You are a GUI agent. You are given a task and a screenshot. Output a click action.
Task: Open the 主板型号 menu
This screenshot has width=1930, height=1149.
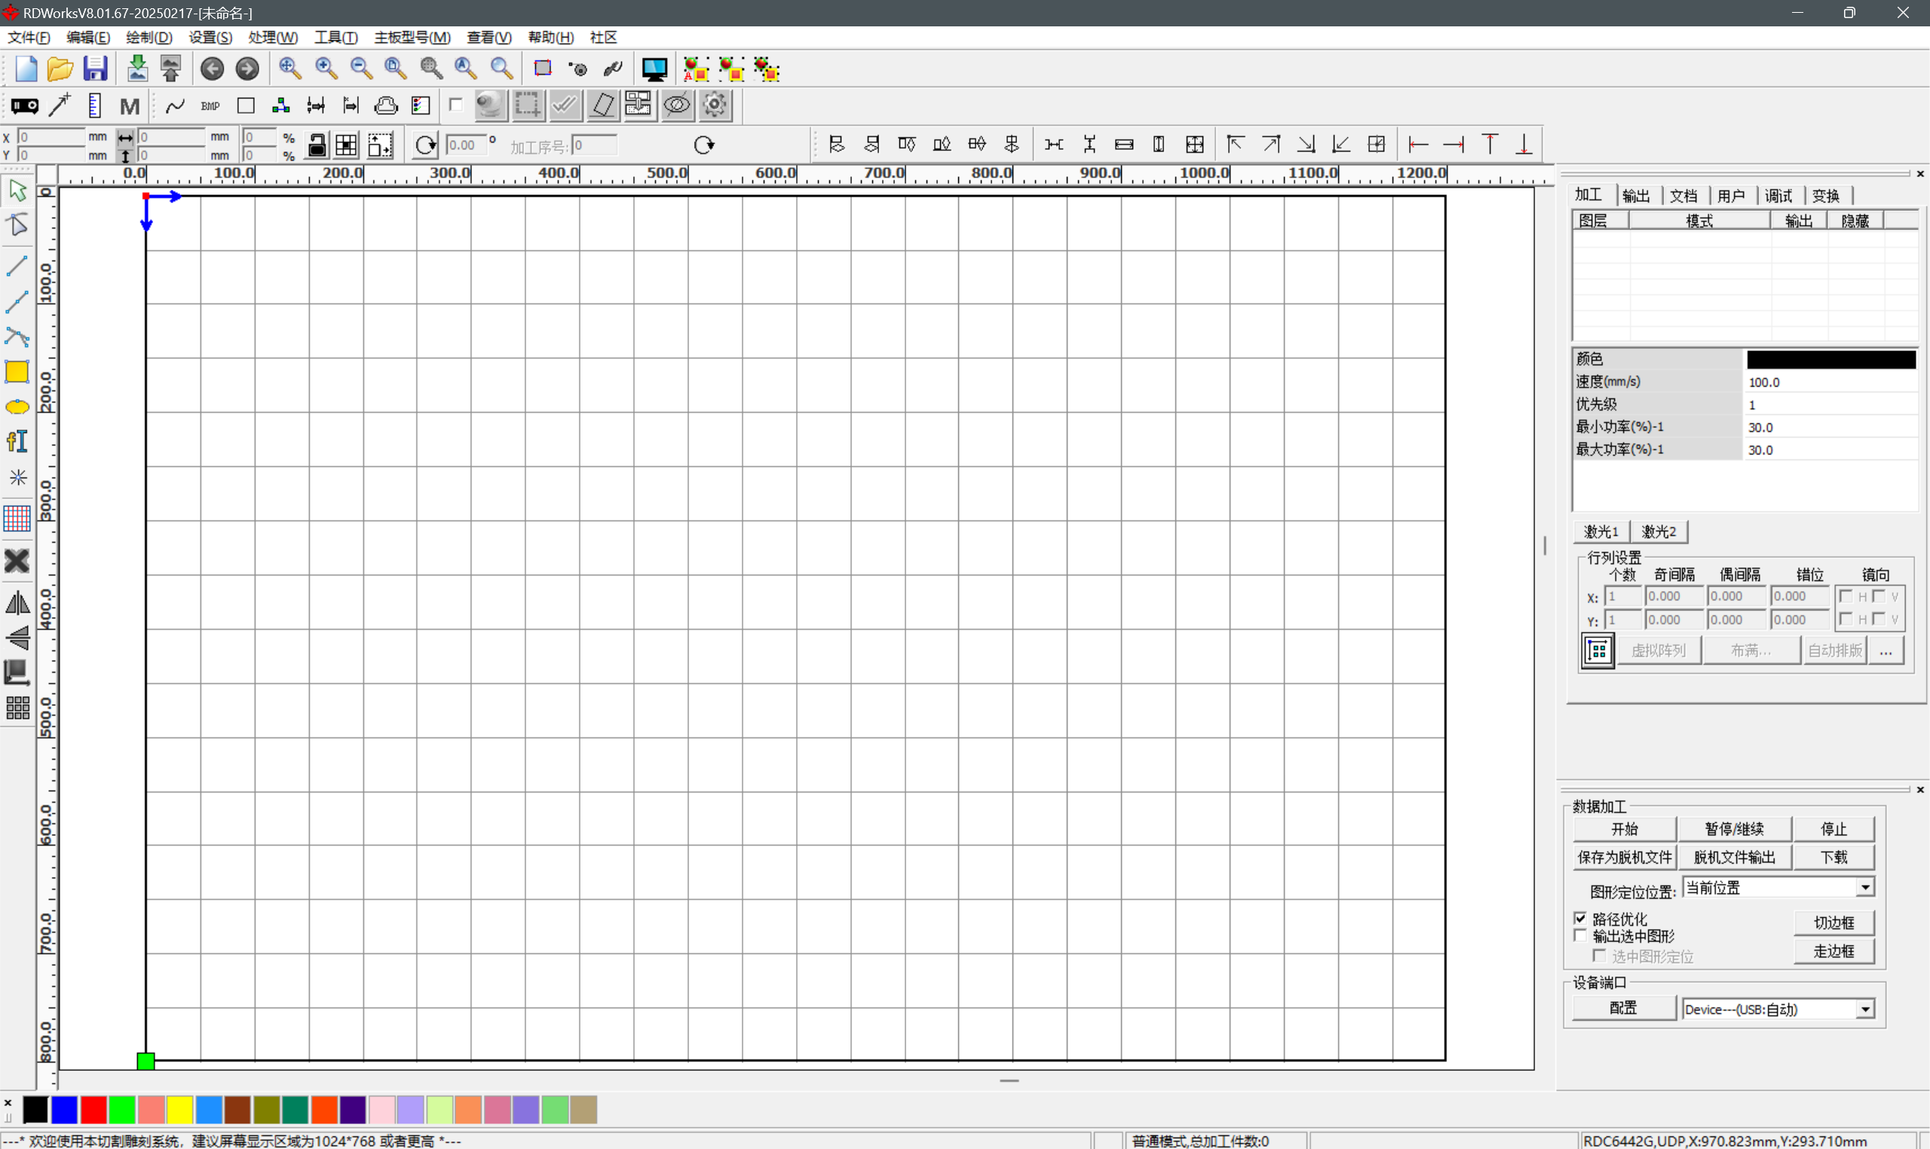pyautogui.click(x=412, y=37)
